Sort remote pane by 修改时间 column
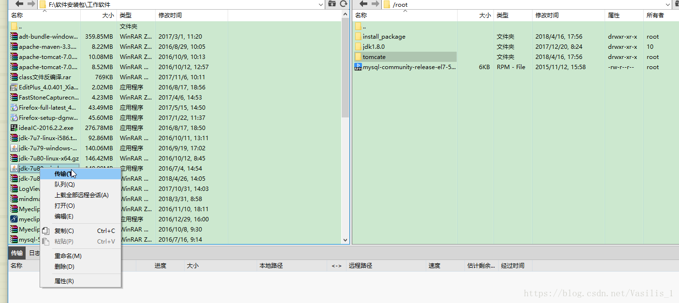The height and width of the screenshot is (303, 679). 568,15
